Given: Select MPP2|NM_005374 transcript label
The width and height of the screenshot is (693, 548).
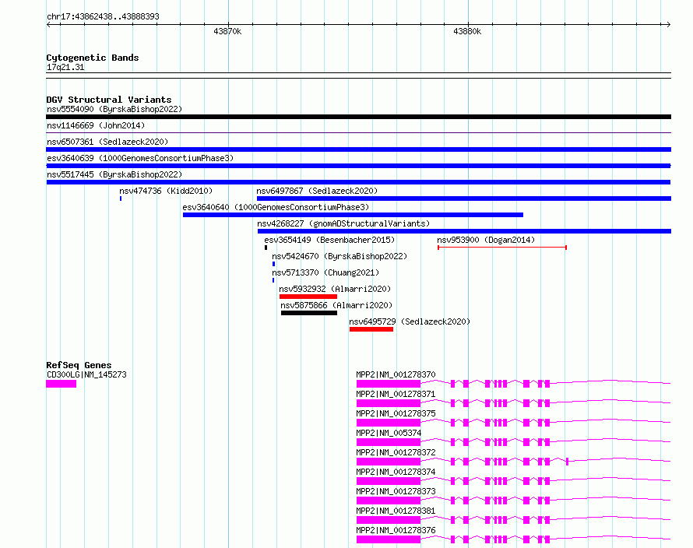Looking at the screenshot, I should (389, 433).
